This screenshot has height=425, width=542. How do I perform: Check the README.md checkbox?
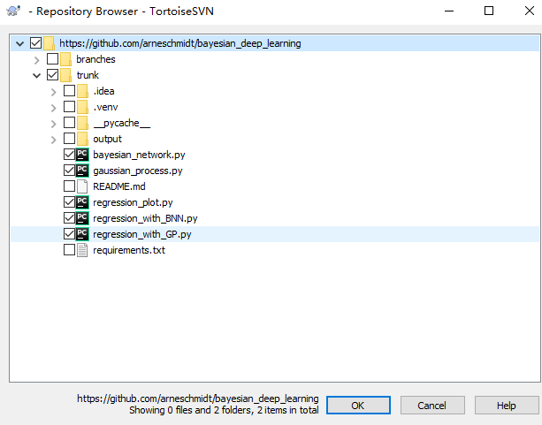70,186
